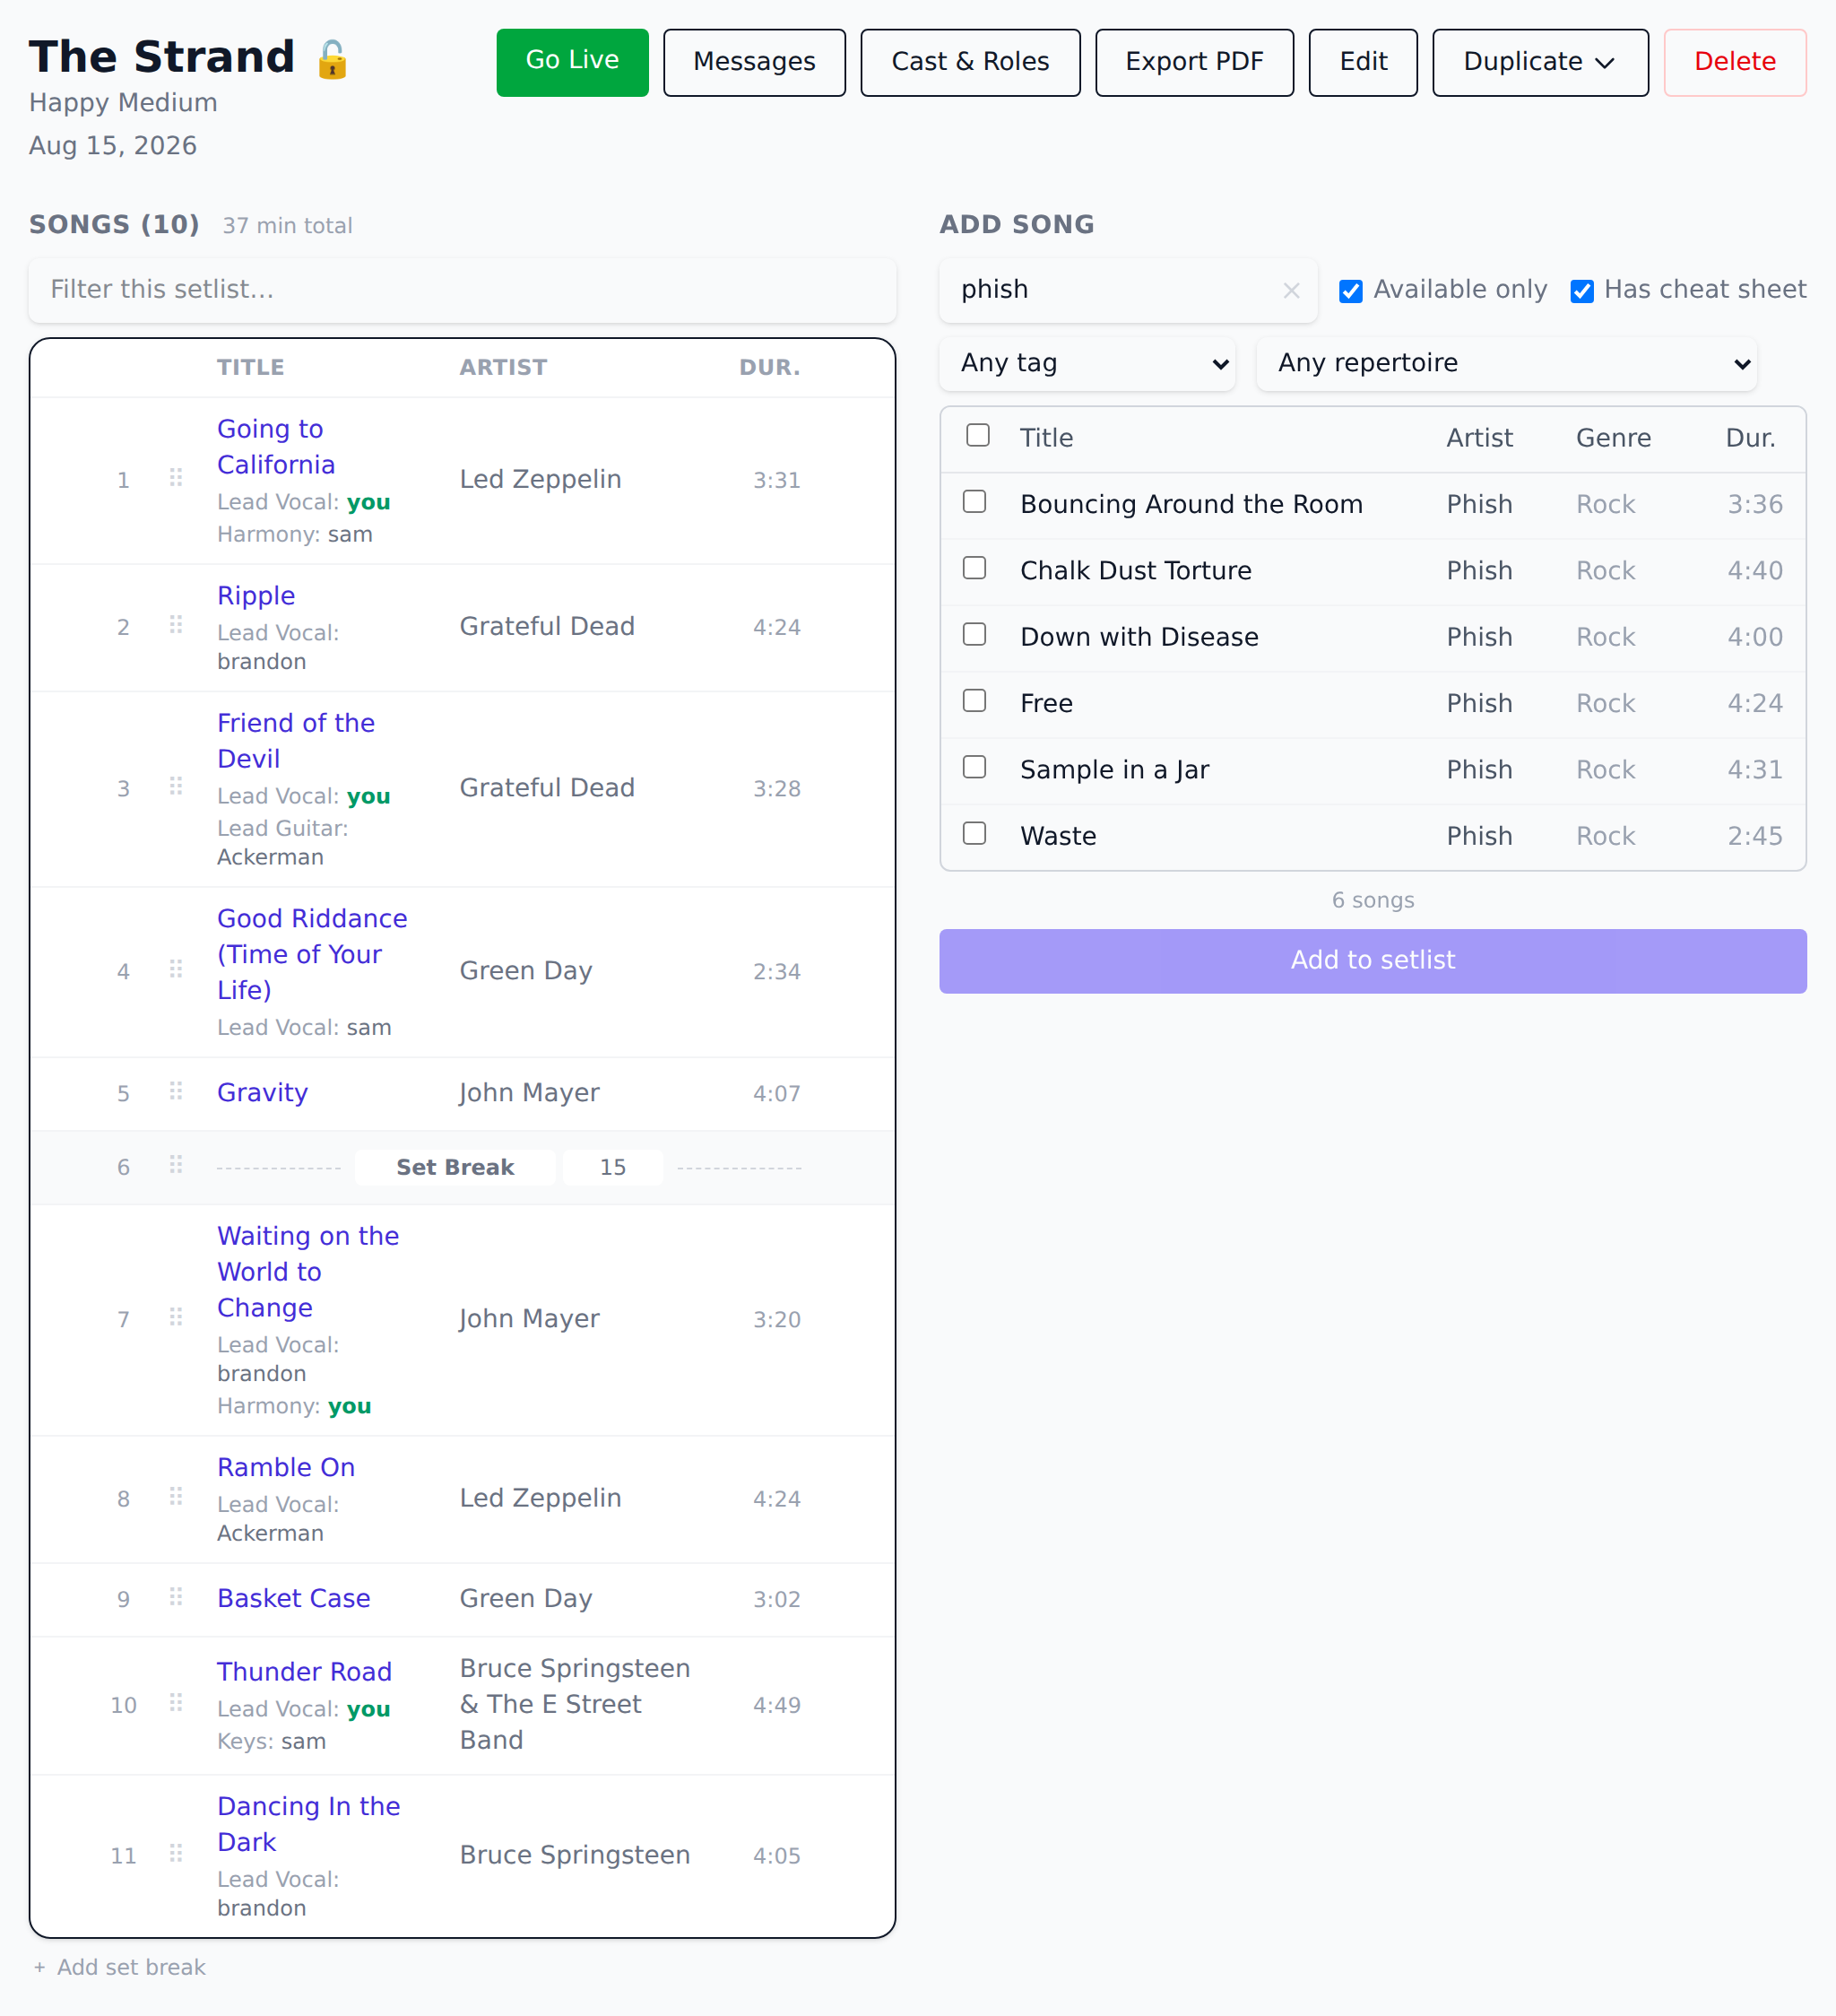Click the drag handle on the Ripple row
This screenshot has width=1836, height=2016.
point(176,625)
